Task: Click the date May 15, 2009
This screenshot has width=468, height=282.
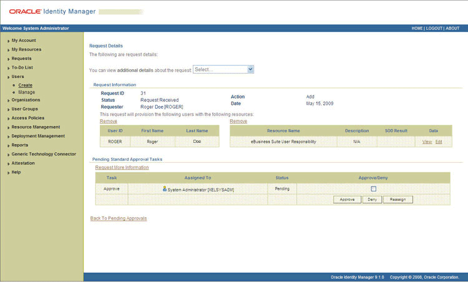Action: [319, 104]
